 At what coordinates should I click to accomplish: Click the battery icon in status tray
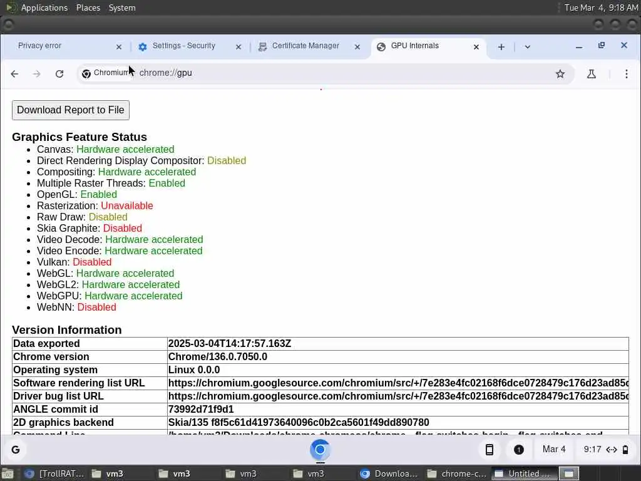point(625,450)
